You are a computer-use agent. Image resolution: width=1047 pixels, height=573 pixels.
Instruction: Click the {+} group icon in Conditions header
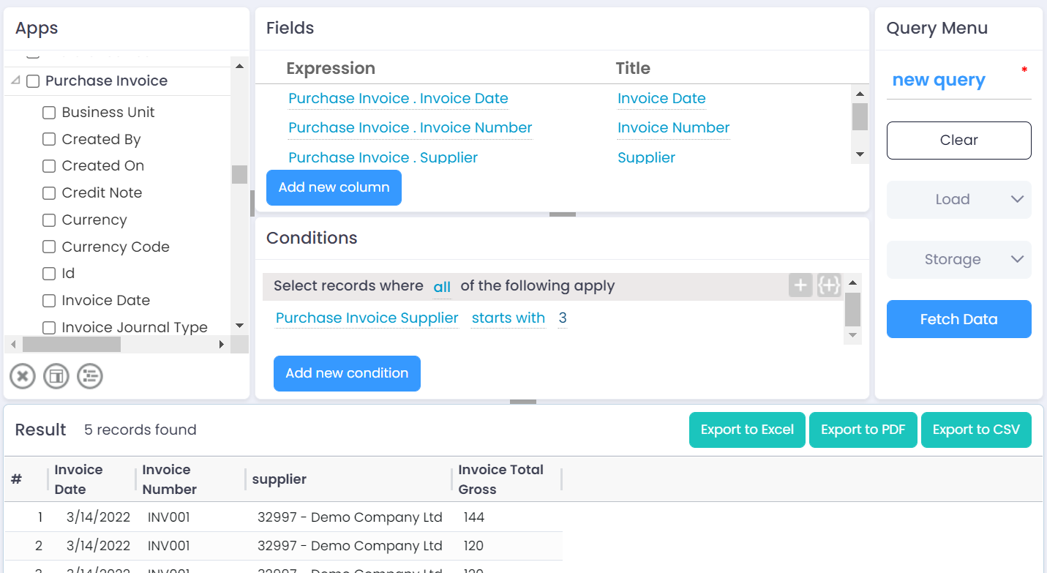coord(829,285)
